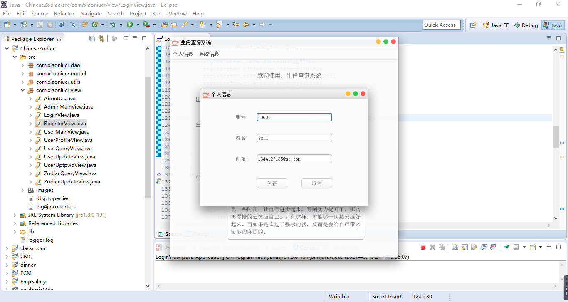The height and width of the screenshot is (302, 568).
Task: Click the Open Type toolbar icon
Action: coord(165,25)
